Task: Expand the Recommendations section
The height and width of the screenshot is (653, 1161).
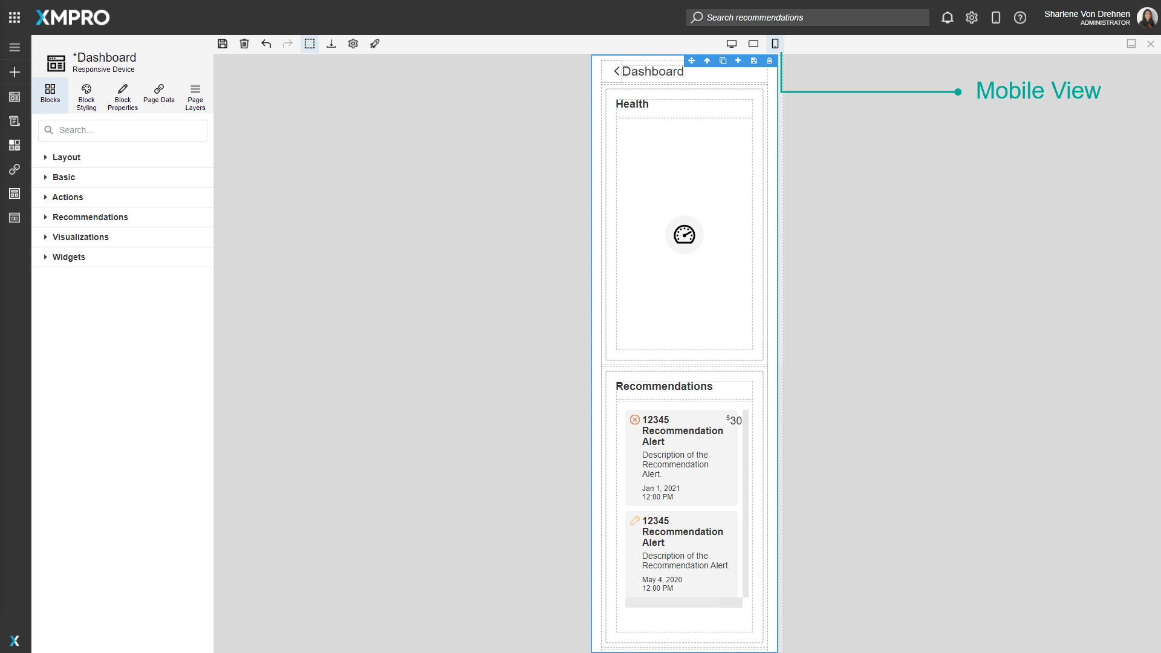Action: pyautogui.click(x=89, y=217)
